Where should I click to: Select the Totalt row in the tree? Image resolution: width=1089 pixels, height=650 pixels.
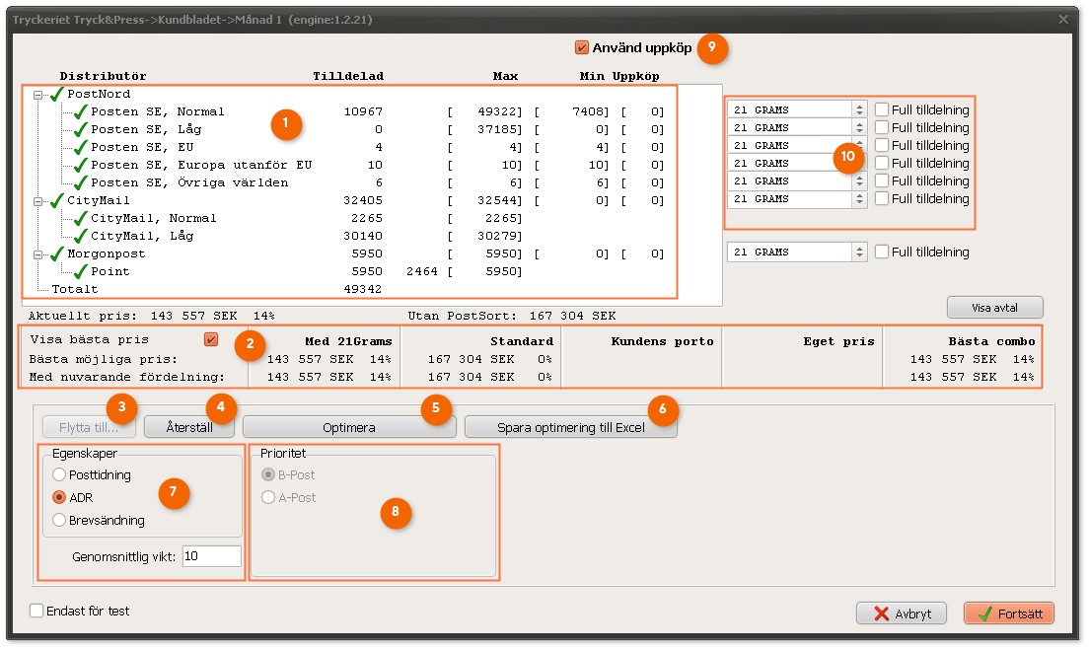tap(74, 289)
